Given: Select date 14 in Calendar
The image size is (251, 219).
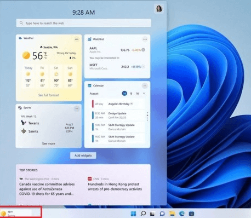Looking at the screenshot, I should click(124, 94).
